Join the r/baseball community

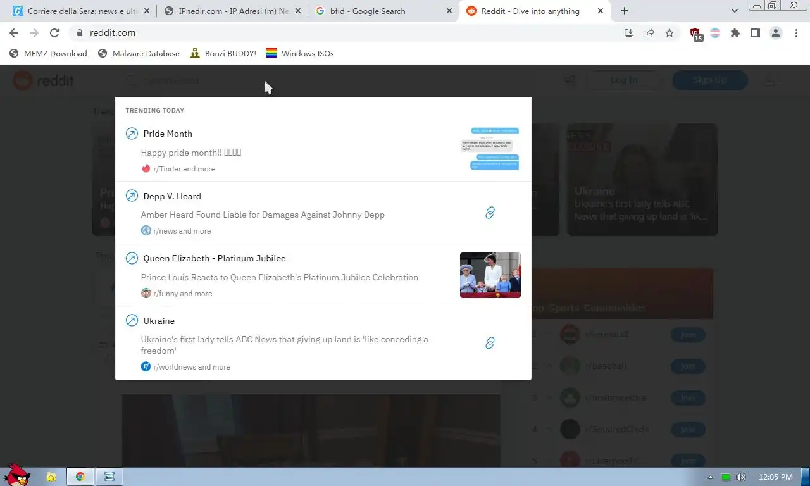688,366
